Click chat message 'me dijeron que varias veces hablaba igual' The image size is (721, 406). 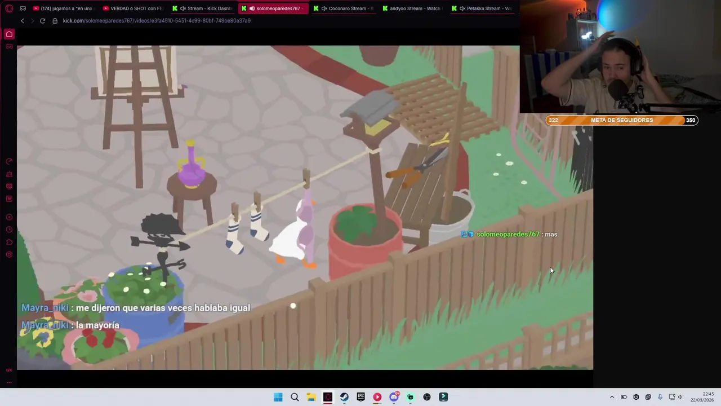point(163,308)
